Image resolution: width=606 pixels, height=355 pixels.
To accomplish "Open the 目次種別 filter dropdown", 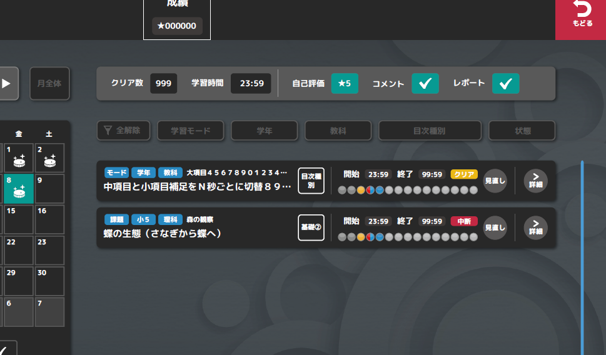I will click(x=430, y=131).
